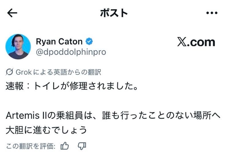Image resolution: width=229 pixels, height=153 pixels.
Task: Click the "この翻訳を評価:" label
Action: pos(31,146)
